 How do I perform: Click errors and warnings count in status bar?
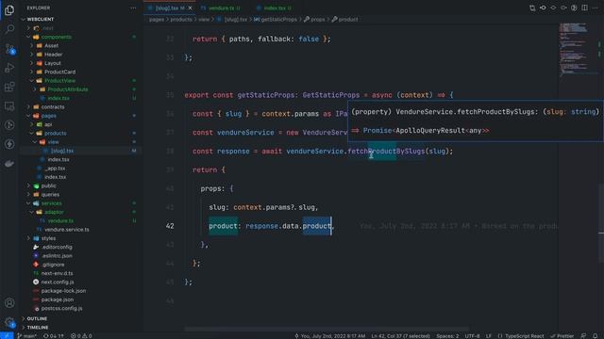pyautogui.click(x=81, y=335)
